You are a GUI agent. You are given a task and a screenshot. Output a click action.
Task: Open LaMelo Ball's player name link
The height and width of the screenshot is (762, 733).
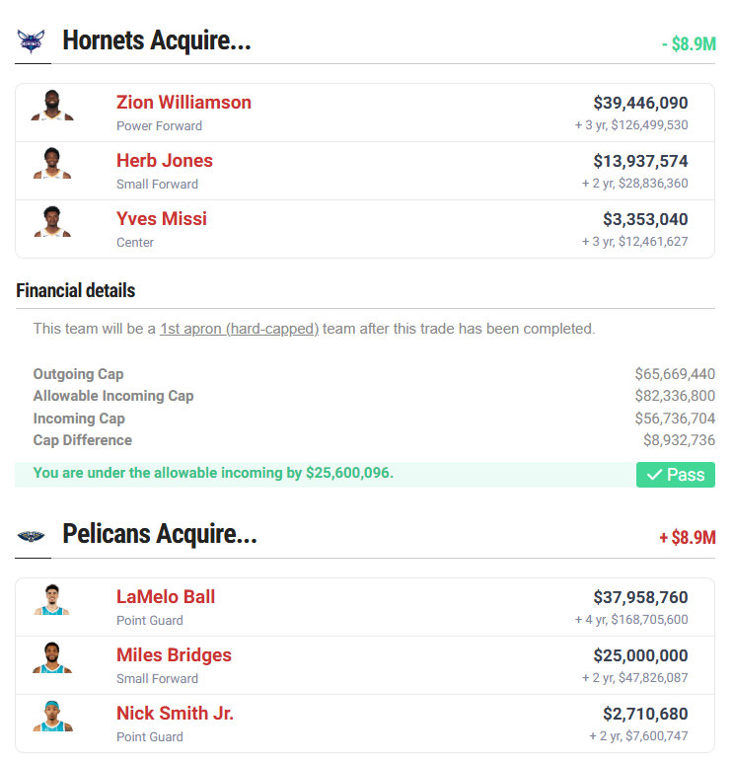coord(166,597)
